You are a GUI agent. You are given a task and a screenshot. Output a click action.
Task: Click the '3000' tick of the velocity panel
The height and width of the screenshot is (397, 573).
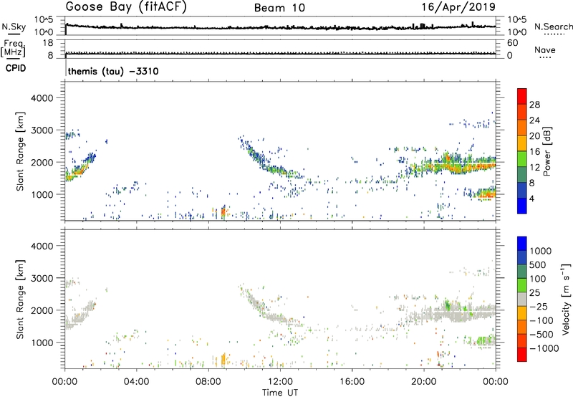click(x=42, y=278)
